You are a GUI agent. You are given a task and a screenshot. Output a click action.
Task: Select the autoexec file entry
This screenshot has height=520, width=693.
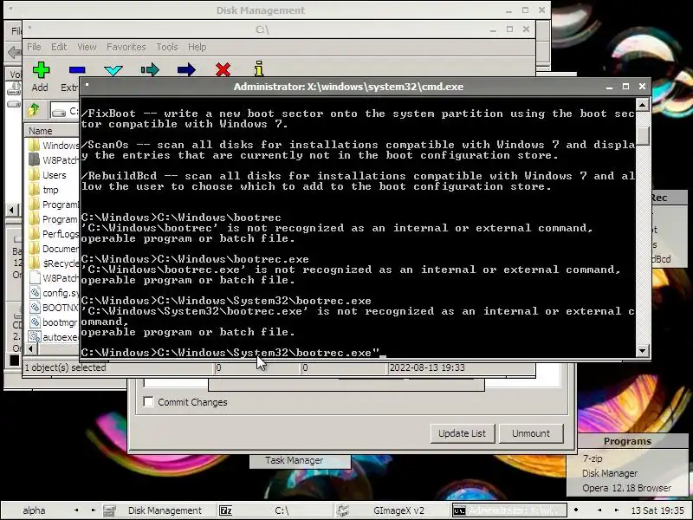[x=54, y=337]
